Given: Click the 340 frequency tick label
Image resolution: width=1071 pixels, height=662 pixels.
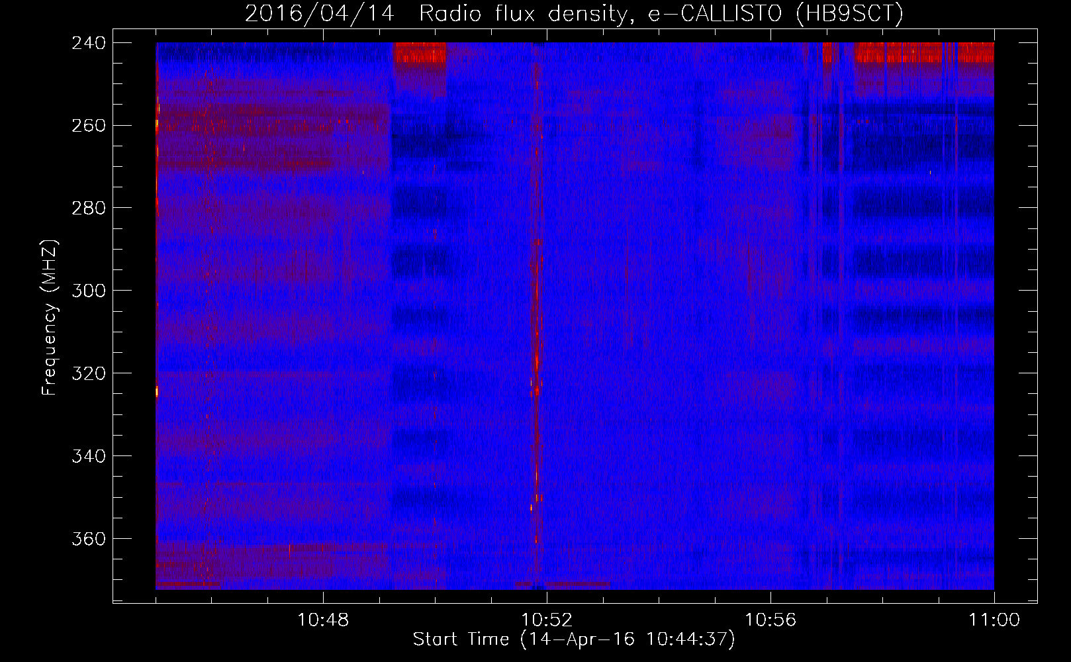Looking at the screenshot, I should pyautogui.click(x=89, y=457).
